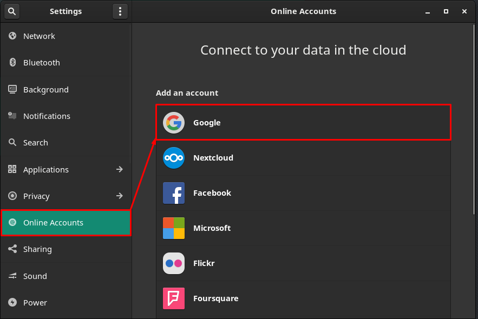Click the Sound icon in sidebar
478x319 pixels.
(12, 276)
